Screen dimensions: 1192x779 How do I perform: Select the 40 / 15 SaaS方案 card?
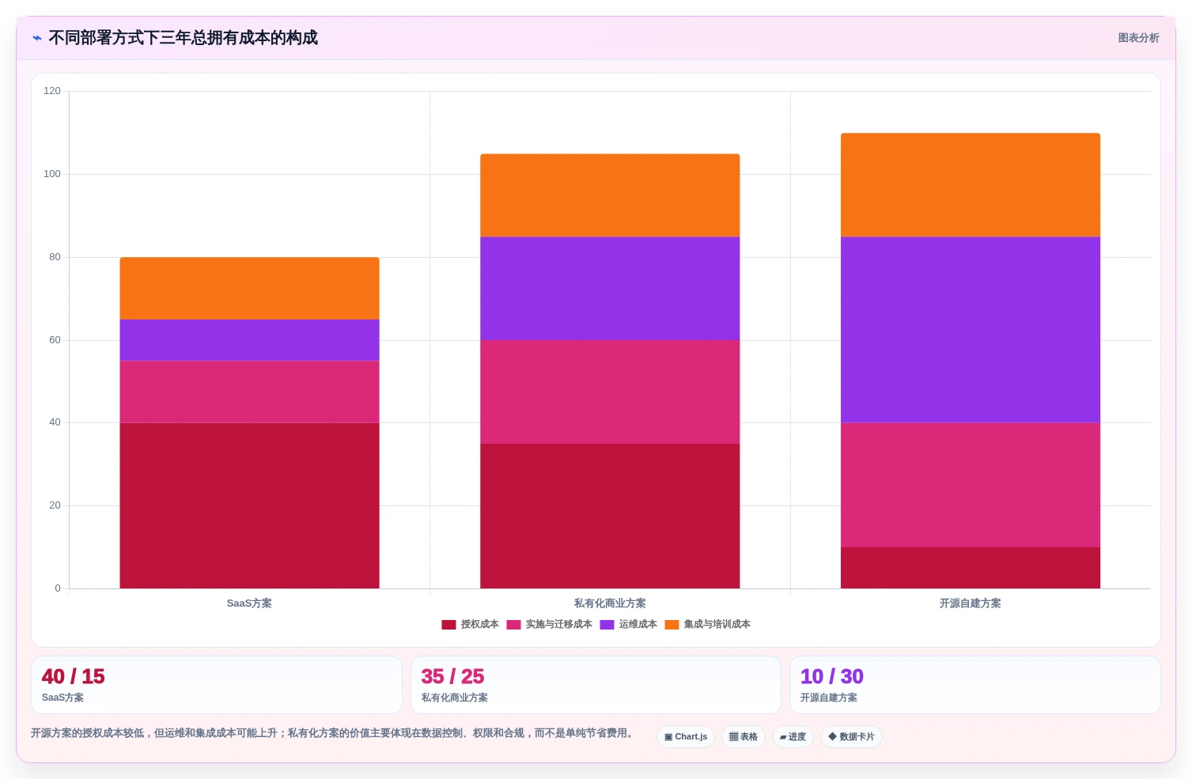click(x=217, y=685)
